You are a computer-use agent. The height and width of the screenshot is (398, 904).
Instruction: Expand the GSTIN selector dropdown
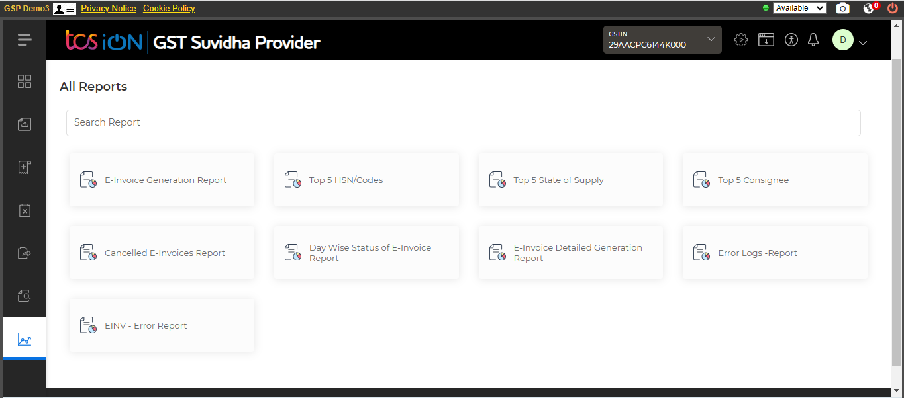coord(662,40)
